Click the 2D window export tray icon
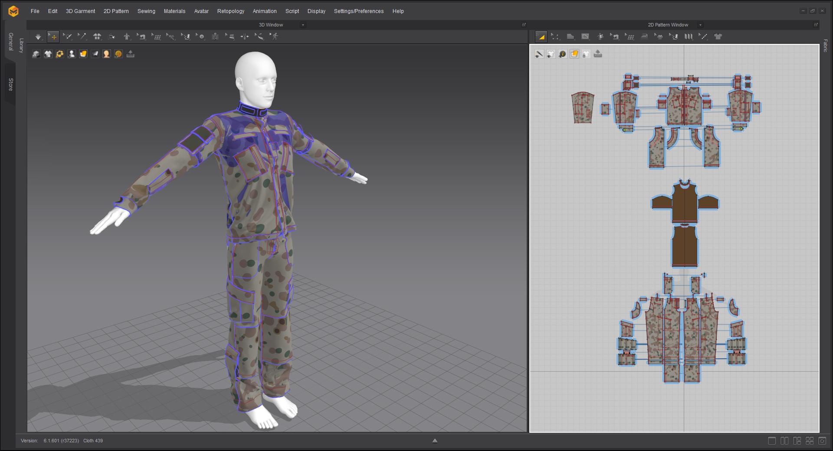833x451 pixels. coord(598,54)
